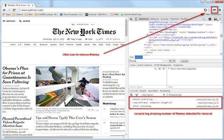
Task: Click the www.nytimes.com address bar
Action: pyautogui.click(x=110, y=10)
